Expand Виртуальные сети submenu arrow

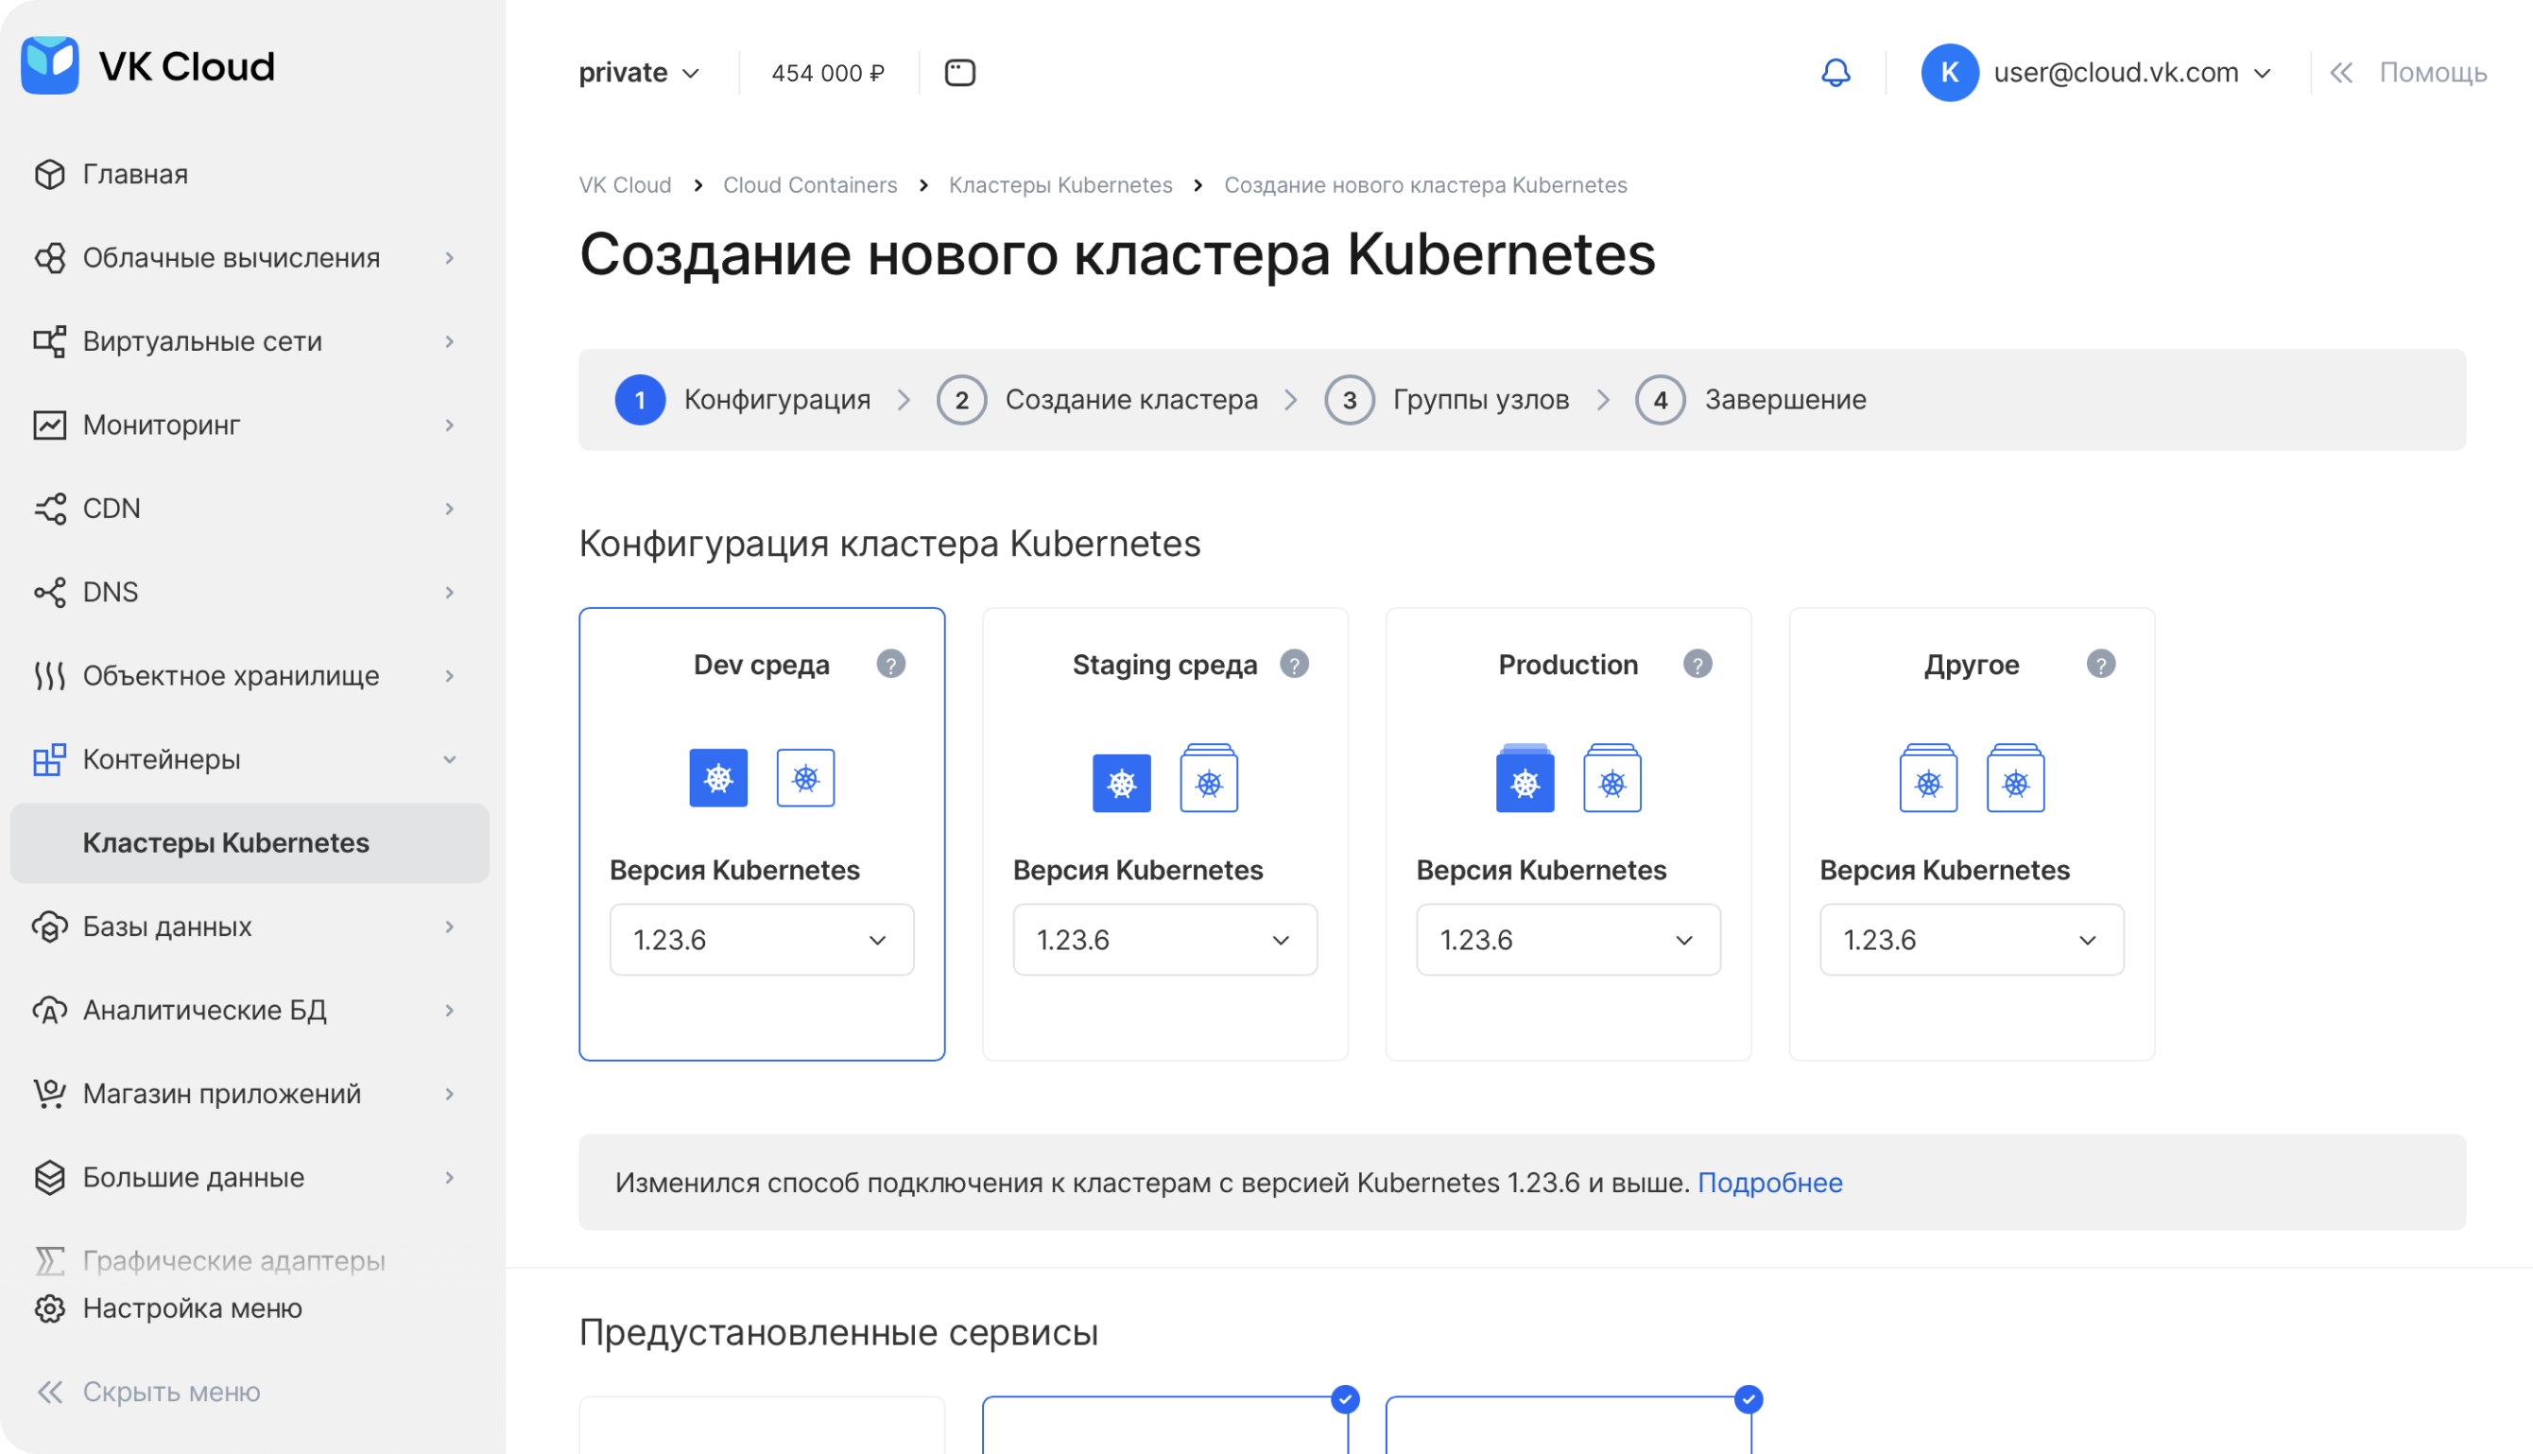click(x=449, y=341)
